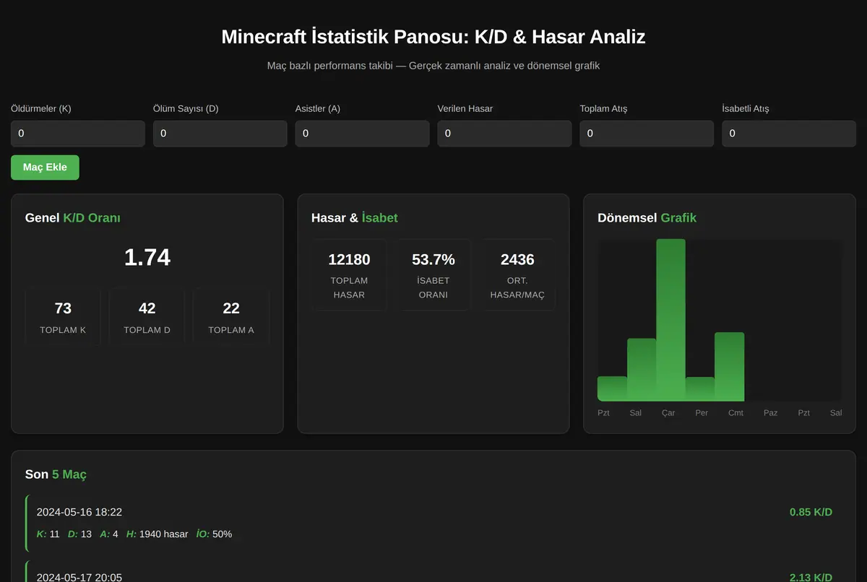867x582 pixels.
Task: Click the 0.85 K/D match value
Action: (x=811, y=512)
